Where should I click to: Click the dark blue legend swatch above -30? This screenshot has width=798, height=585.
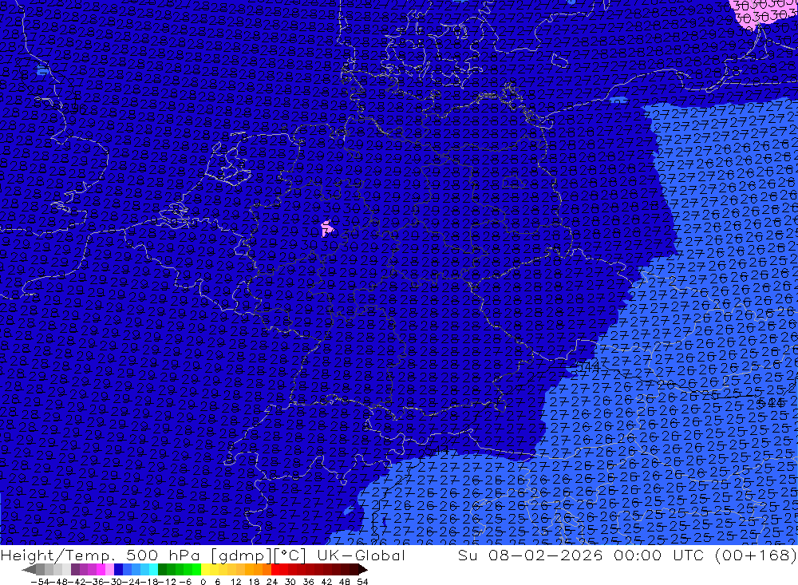(118, 569)
